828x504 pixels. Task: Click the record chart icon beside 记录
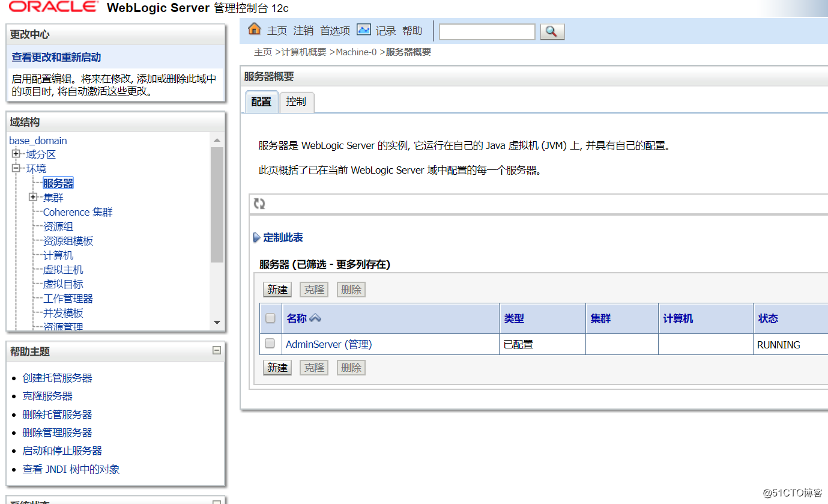pyautogui.click(x=364, y=29)
